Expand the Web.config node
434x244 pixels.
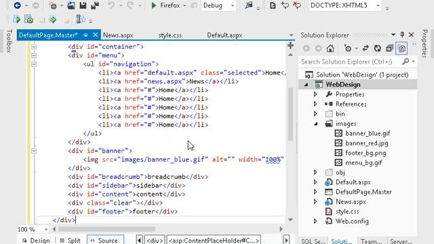point(315,221)
